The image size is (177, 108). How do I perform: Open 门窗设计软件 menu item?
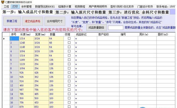pyautogui.click(x=145, y=6)
